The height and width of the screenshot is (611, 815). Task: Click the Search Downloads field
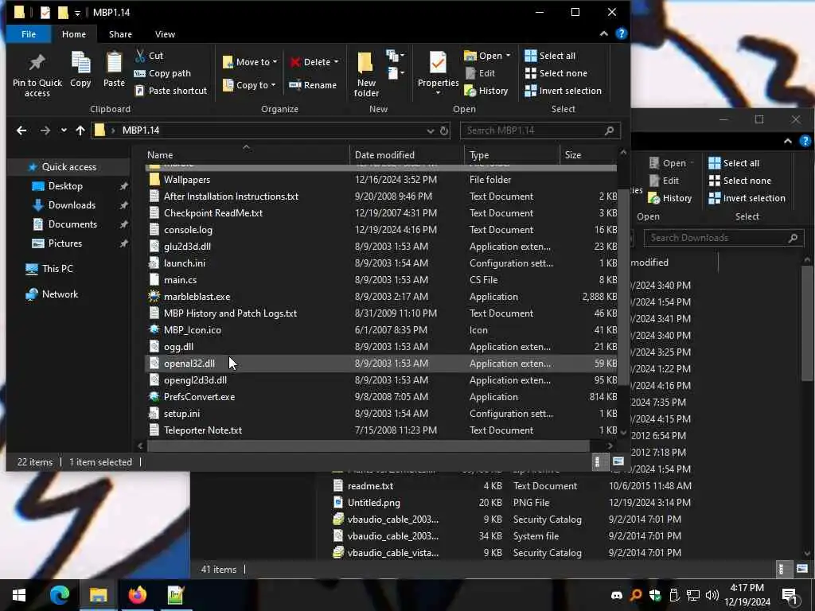(x=723, y=238)
